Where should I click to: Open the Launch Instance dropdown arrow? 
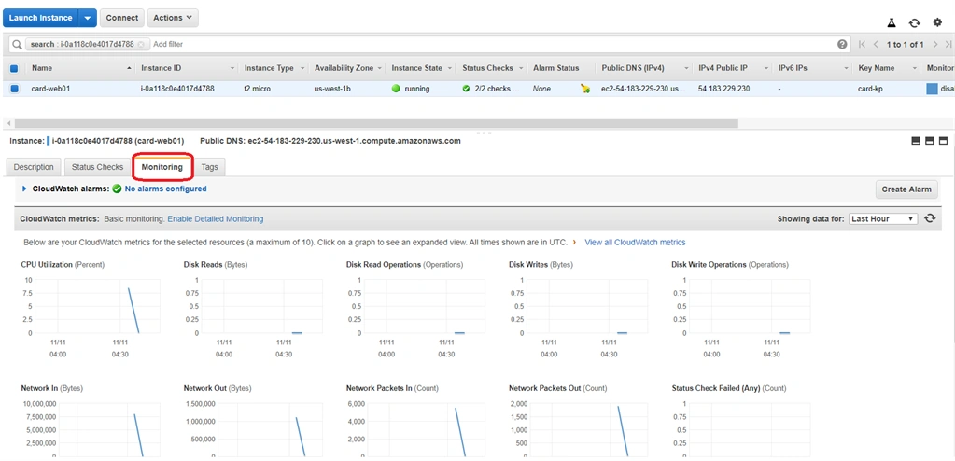tap(89, 18)
